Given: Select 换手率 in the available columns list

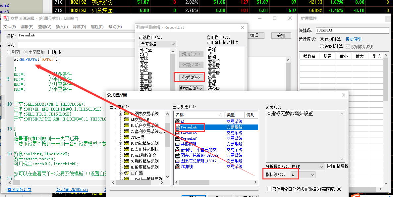Looking at the screenshot, I should coord(146,50).
